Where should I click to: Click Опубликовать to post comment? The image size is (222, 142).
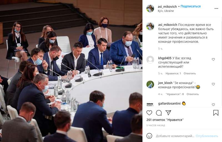207,136
